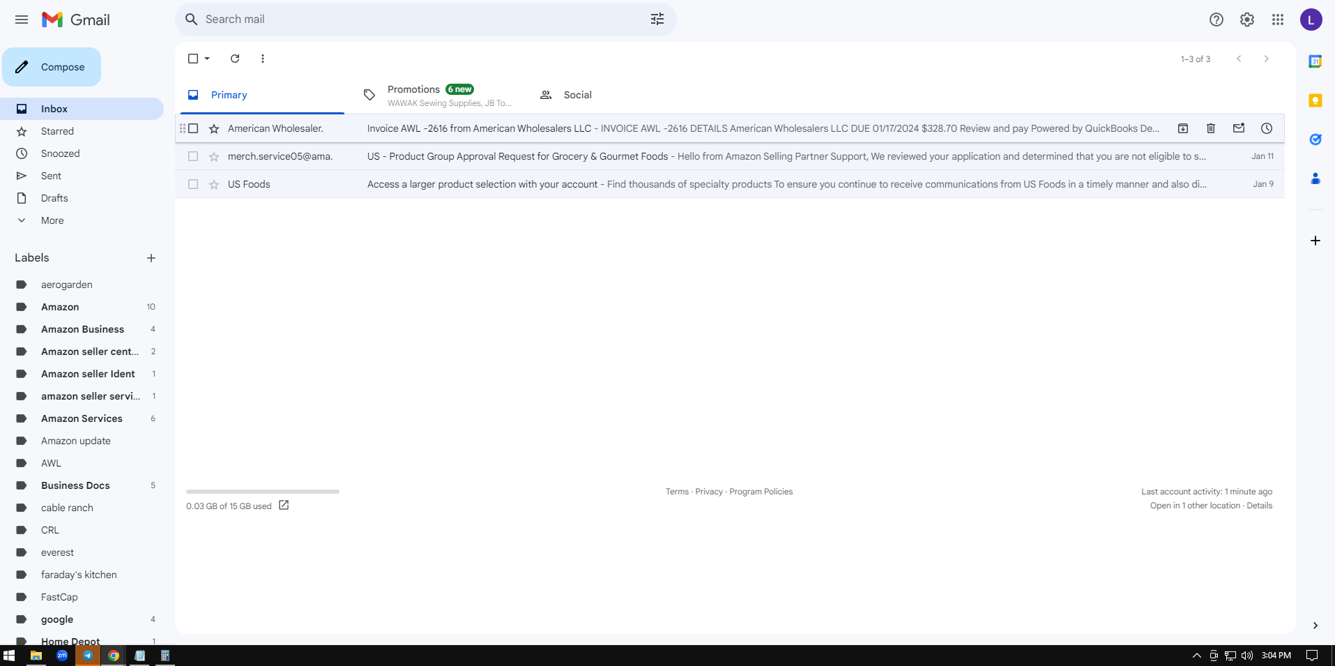Open the Amazon Business label
Viewport: 1335px width, 666px height.
82,329
